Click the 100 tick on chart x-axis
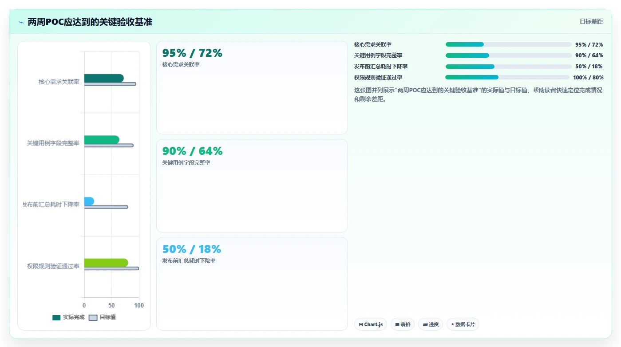 pyautogui.click(x=139, y=305)
